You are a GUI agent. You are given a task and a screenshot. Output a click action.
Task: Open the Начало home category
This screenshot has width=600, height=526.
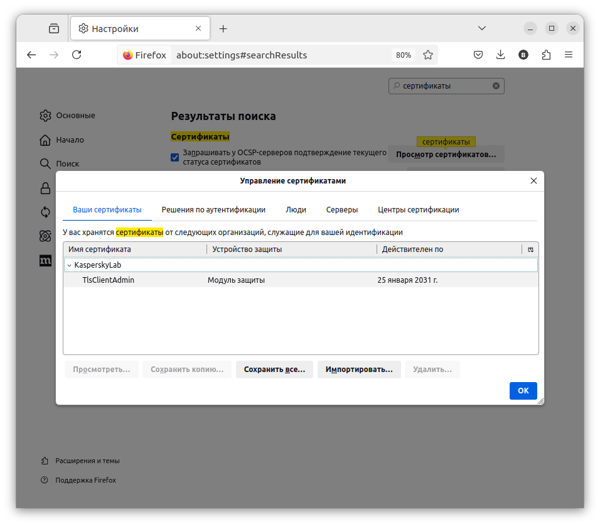coord(62,140)
